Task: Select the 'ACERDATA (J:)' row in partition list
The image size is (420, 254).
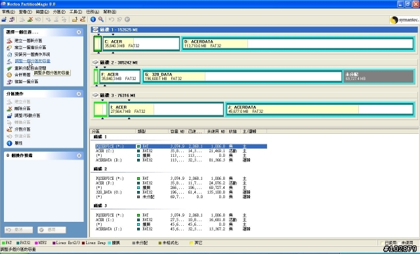Action: (x=181, y=229)
